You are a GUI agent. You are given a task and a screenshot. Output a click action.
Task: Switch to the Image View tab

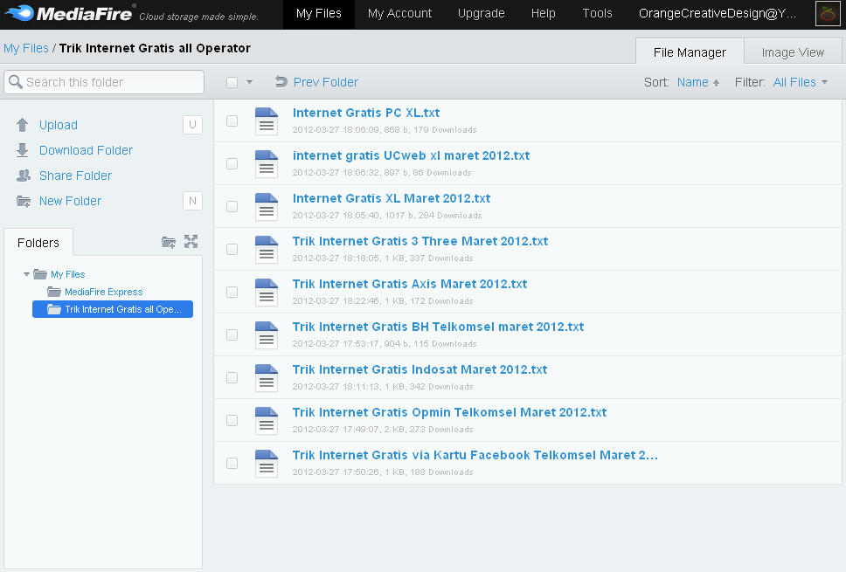point(793,52)
